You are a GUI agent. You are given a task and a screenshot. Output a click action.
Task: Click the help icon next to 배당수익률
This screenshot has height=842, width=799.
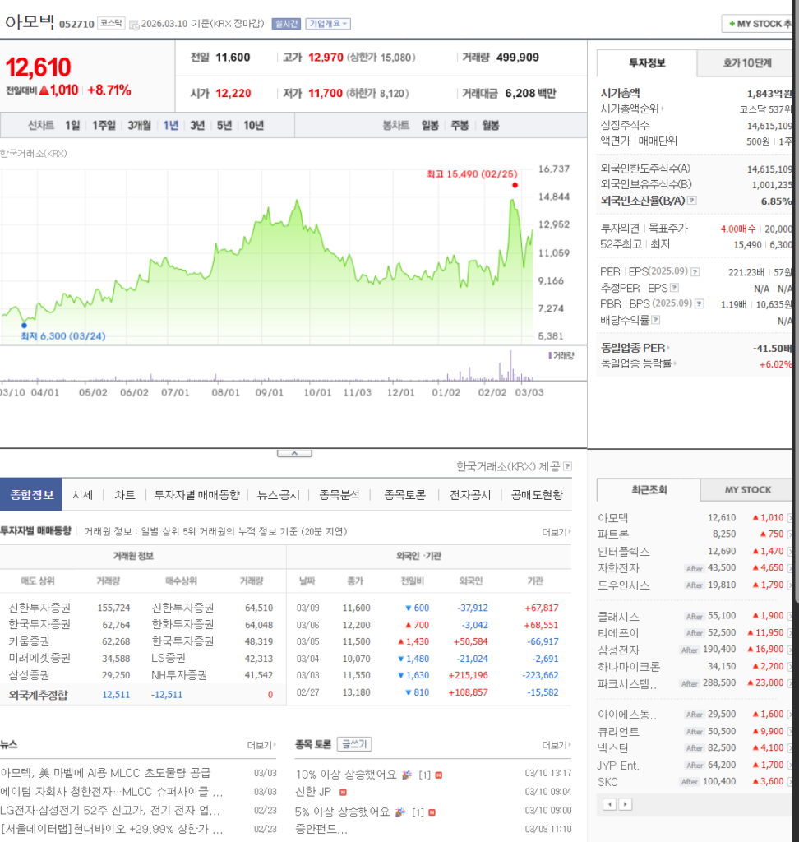(656, 320)
